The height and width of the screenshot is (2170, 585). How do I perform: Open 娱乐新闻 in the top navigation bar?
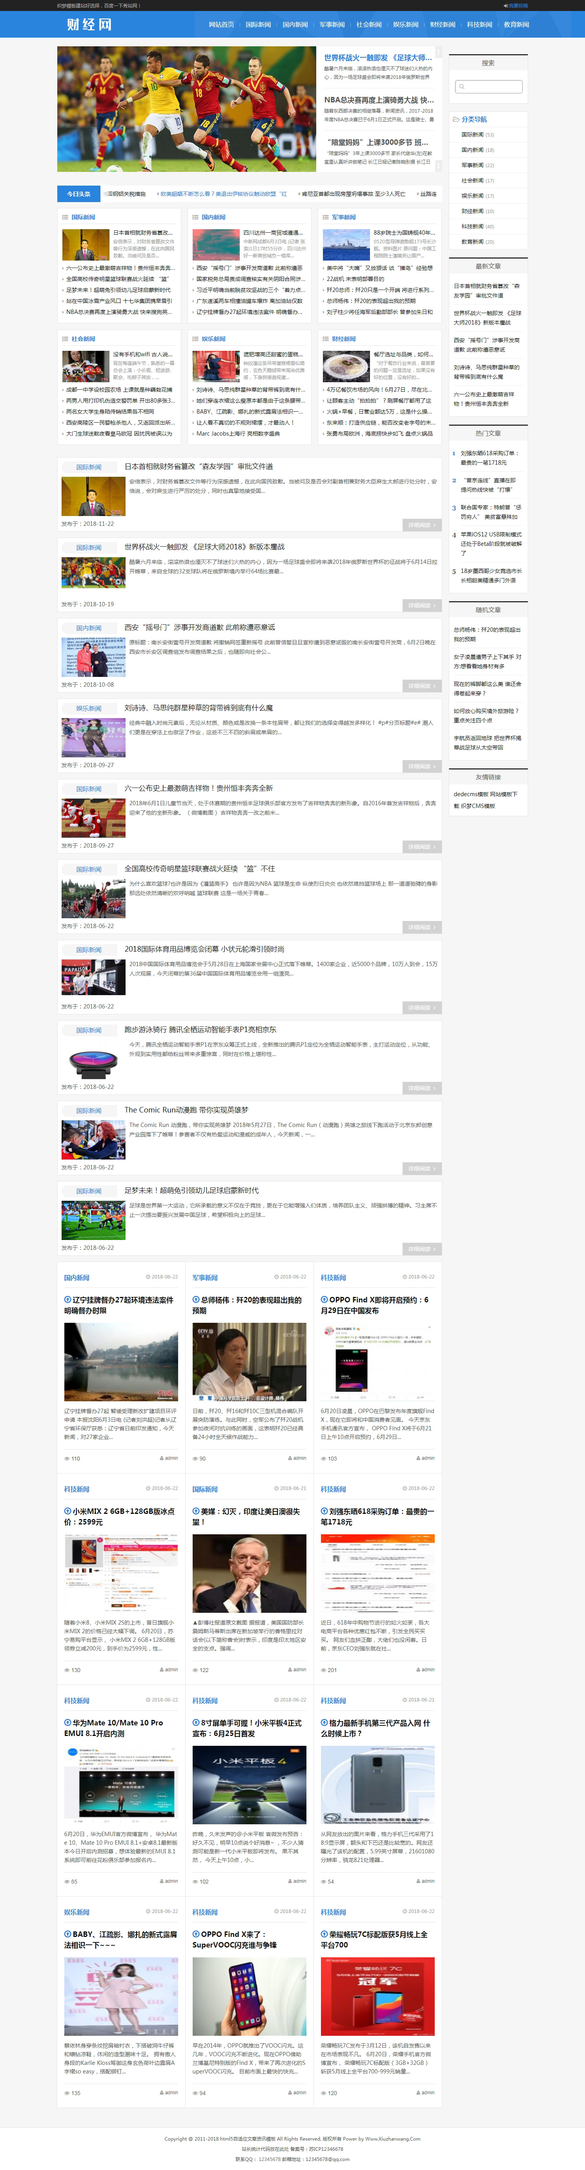406,24
